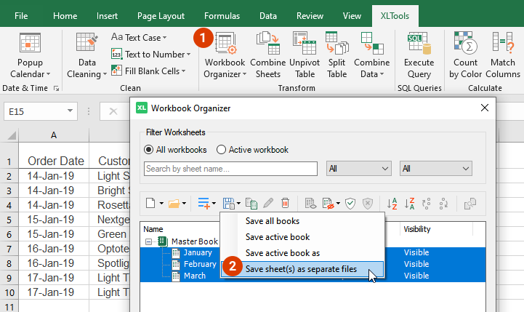
Task: Switch to the Home tab
Action: tap(65, 16)
